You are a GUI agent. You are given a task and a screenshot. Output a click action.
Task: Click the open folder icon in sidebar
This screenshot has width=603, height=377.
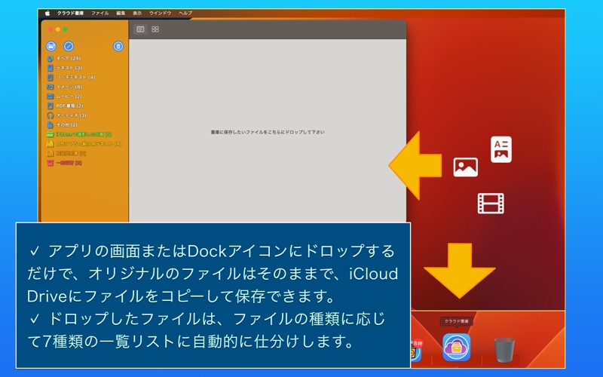pos(51,46)
